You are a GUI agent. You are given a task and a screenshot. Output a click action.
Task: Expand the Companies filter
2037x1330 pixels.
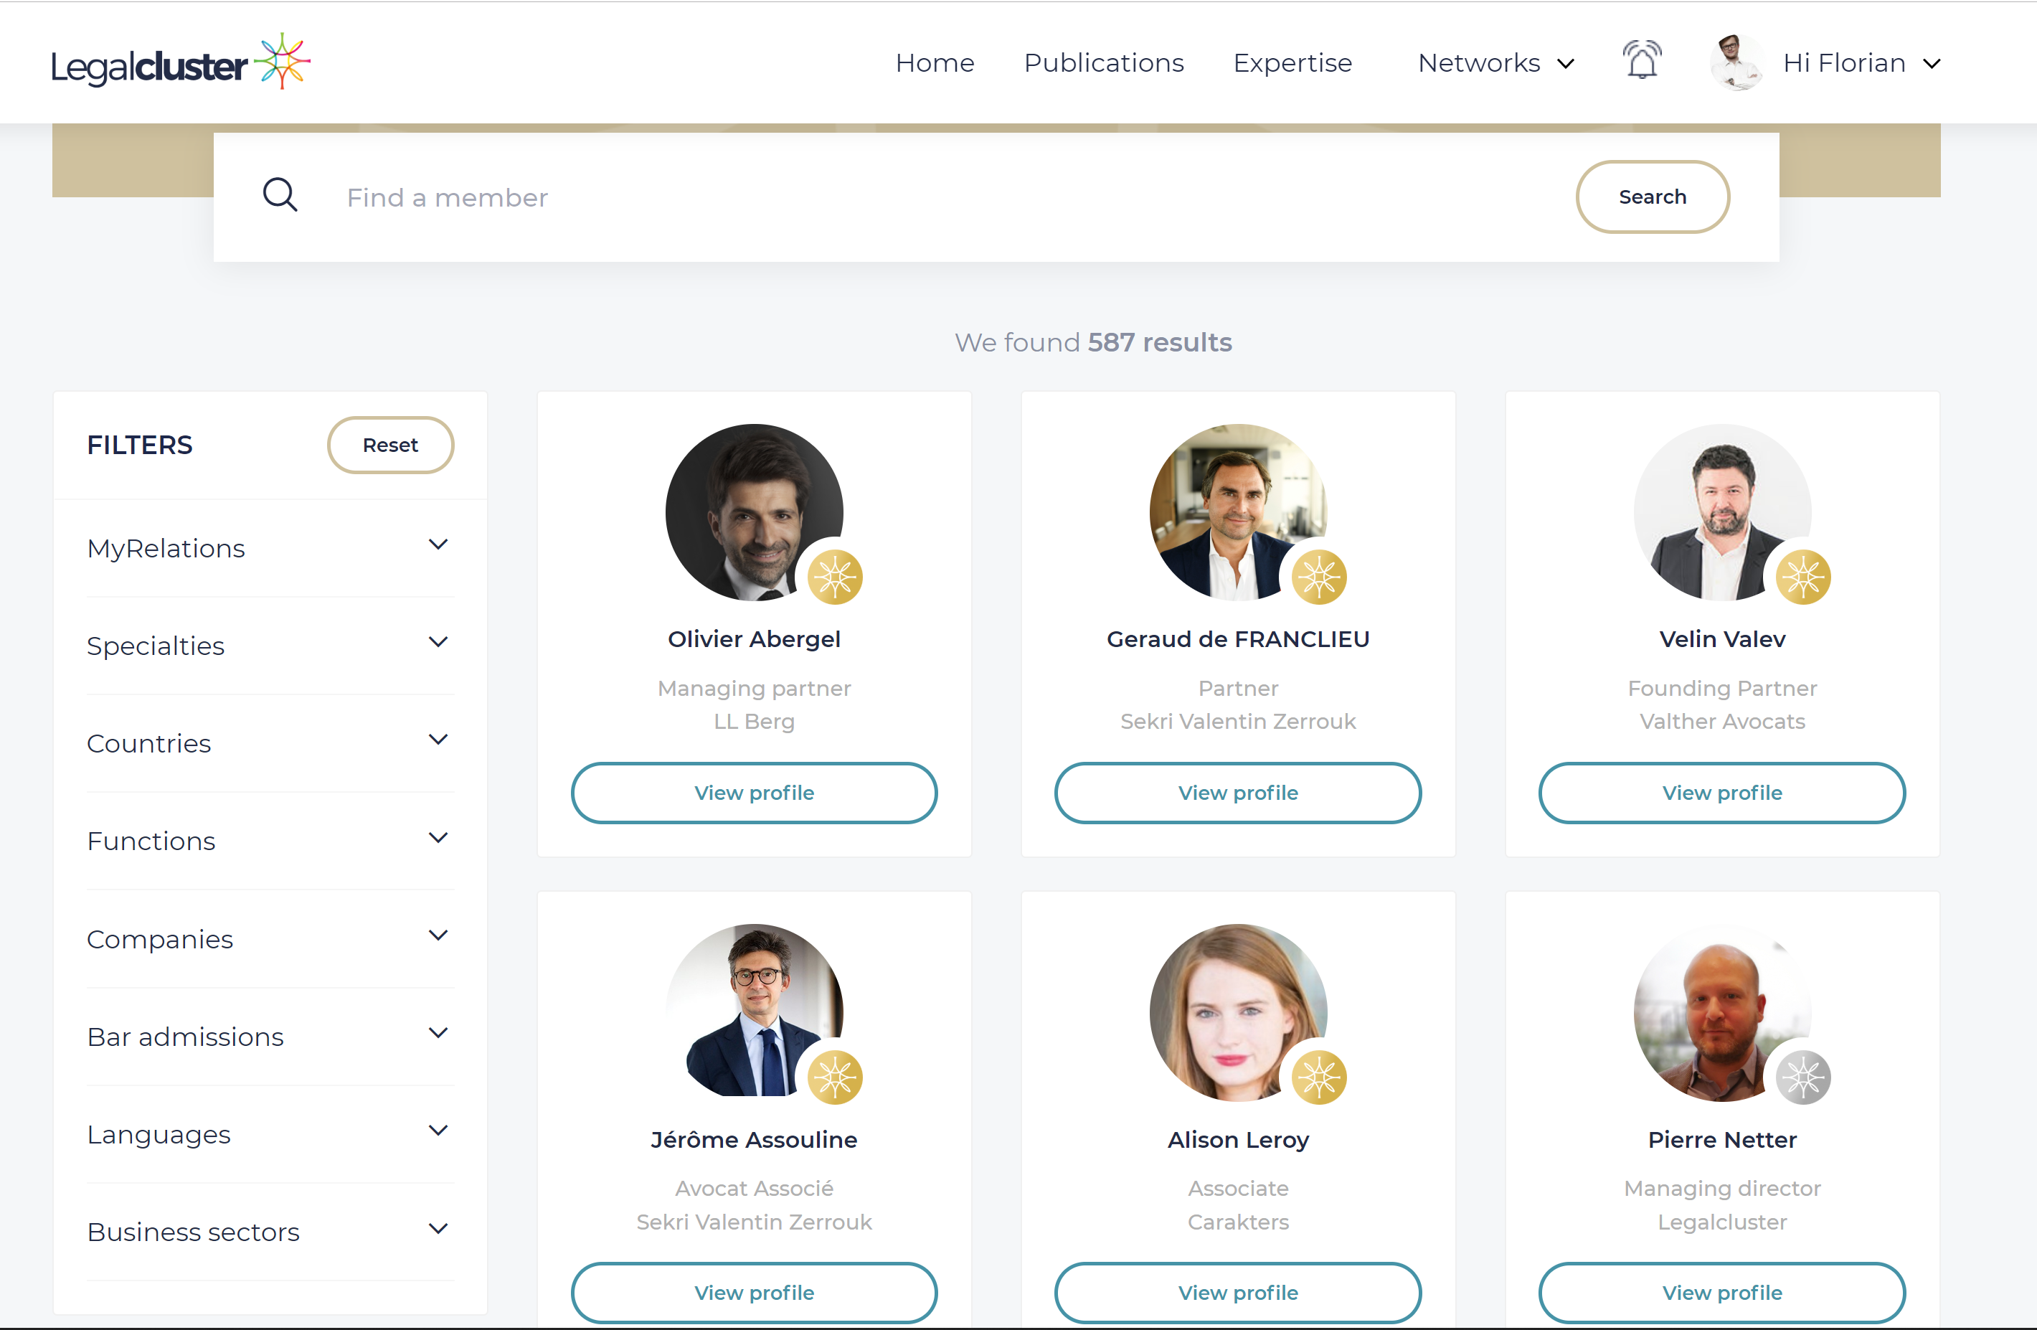point(270,939)
